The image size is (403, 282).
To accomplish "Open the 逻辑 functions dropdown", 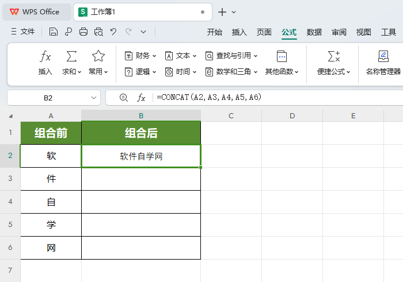I will [x=140, y=72].
